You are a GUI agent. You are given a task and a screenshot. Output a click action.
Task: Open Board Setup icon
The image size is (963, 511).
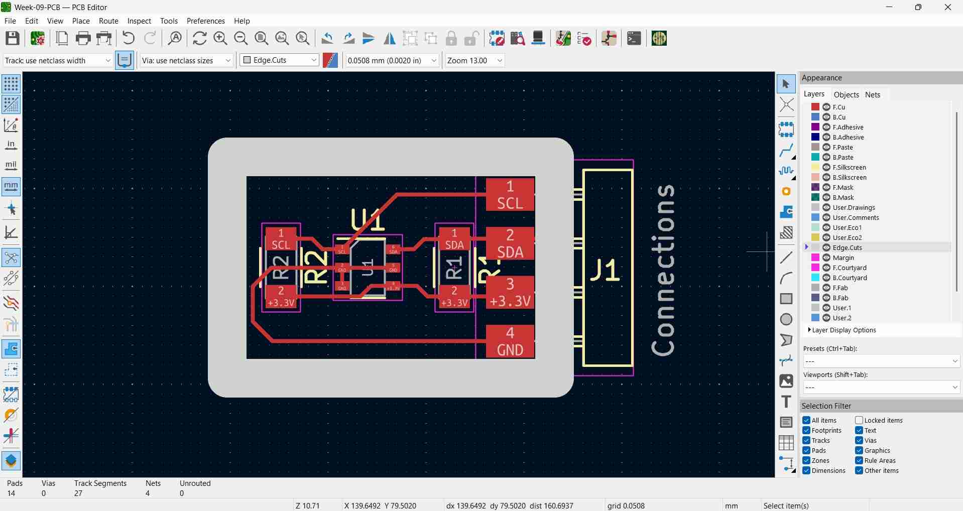[x=38, y=39]
